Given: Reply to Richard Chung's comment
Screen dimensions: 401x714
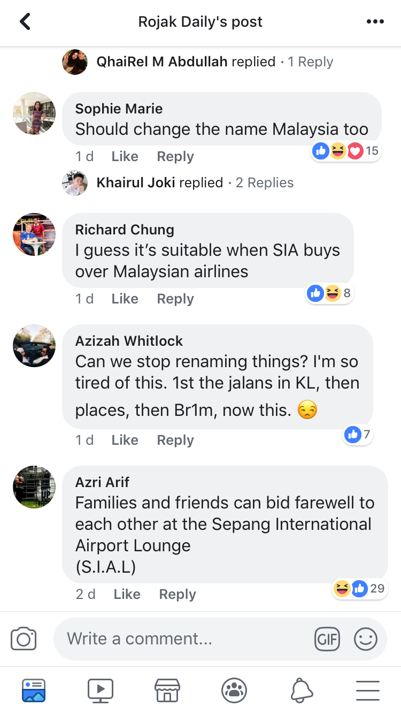Looking at the screenshot, I should pyautogui.click(x=175, y=299).
